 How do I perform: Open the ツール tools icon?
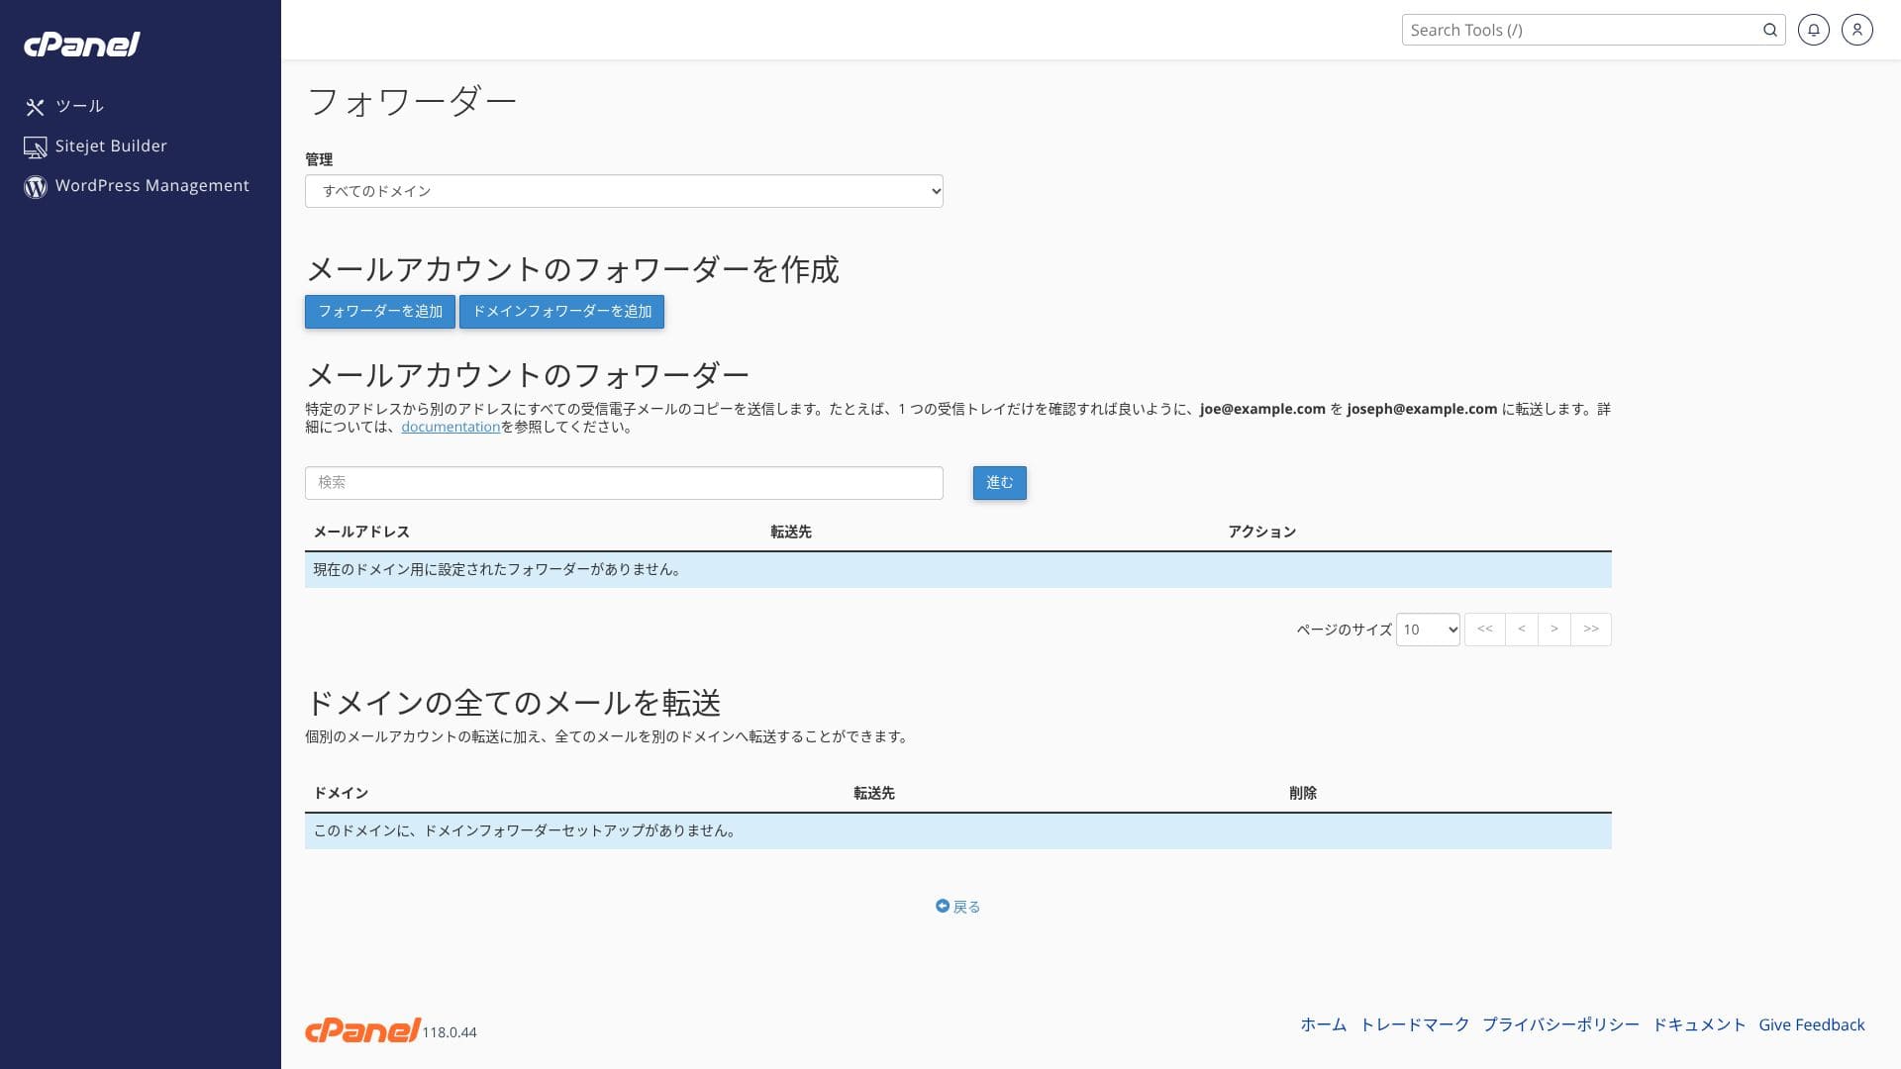(36, 107)
